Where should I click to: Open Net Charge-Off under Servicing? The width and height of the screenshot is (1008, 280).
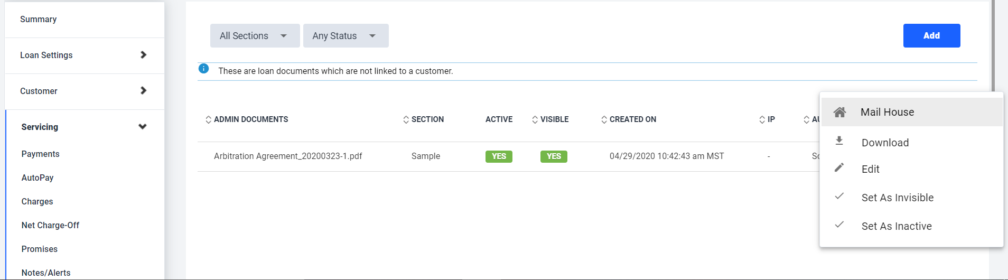[x=50, y=225]
